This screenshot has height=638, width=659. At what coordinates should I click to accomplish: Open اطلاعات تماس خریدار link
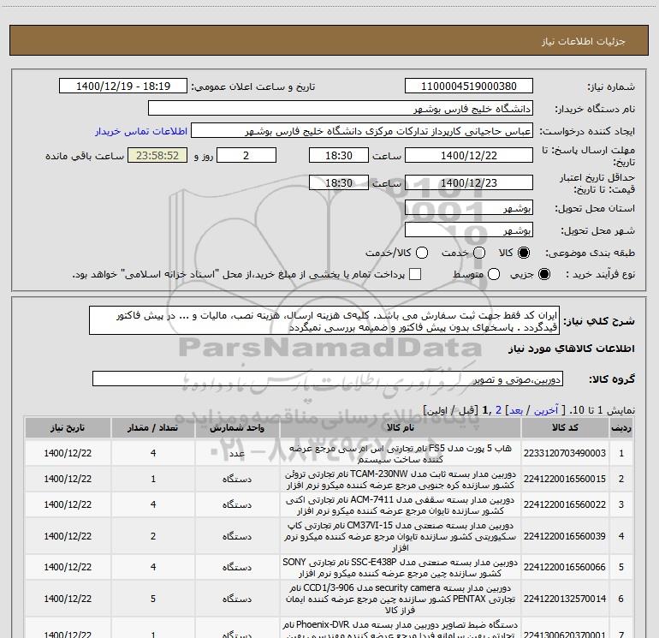click(141, 131)
